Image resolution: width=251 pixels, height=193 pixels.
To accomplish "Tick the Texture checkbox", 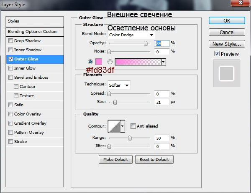I will tap(16, 96).
